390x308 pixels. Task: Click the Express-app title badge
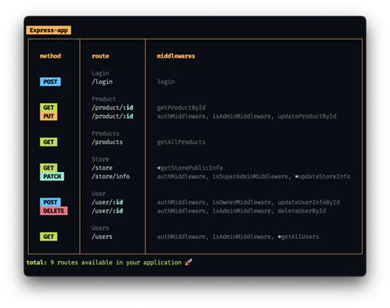(x=49, y=30)
